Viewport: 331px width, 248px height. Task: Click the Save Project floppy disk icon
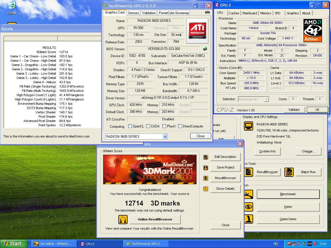click(206, 168)
